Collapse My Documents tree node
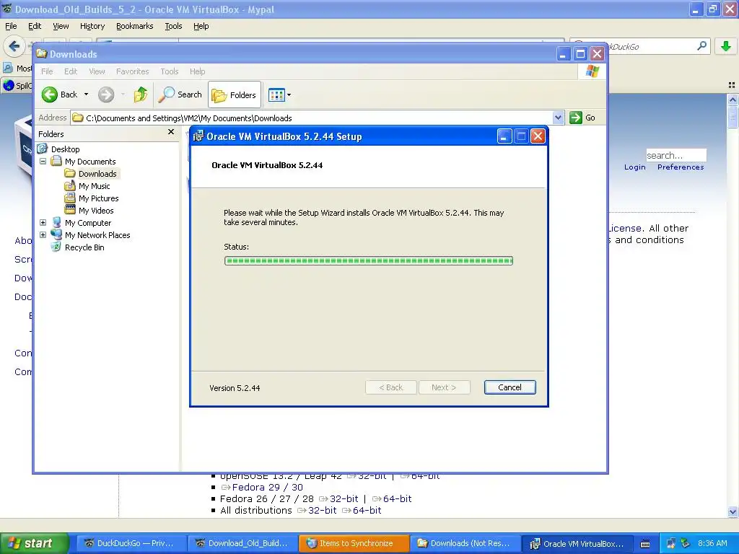 click(x=43, y=161)
